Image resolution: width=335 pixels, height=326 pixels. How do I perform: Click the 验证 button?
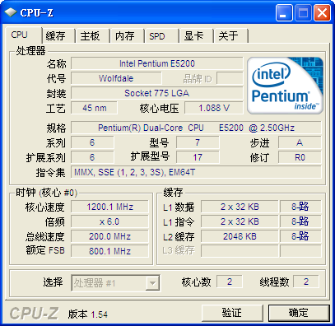coord(232,313)
